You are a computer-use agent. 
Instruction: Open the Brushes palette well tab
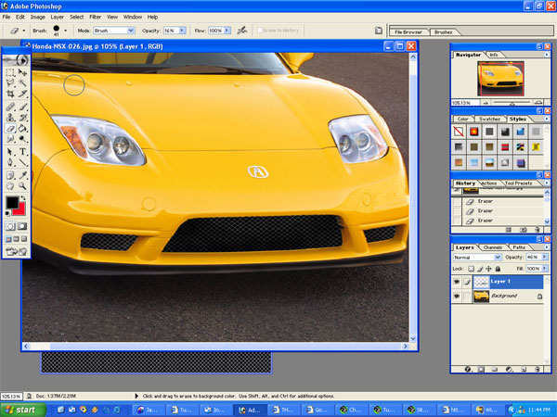444,32
